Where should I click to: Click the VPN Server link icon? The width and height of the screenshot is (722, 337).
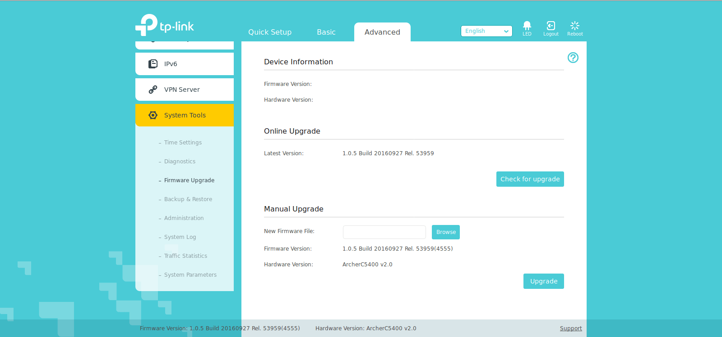[x=153, y=90]
